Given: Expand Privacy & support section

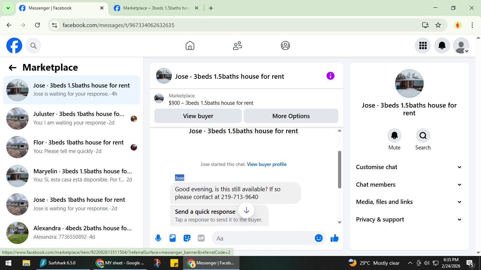Looking at the screenshot, I should (x=409, y=219).
